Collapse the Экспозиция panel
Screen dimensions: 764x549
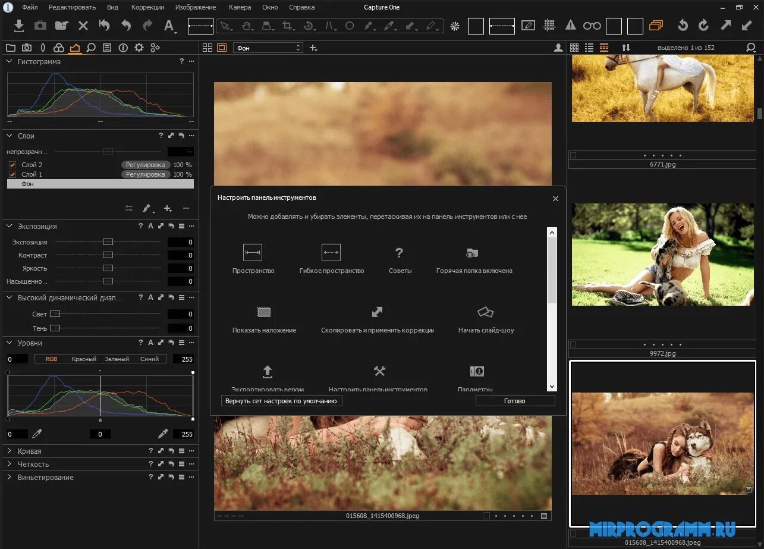coord(10,226)
